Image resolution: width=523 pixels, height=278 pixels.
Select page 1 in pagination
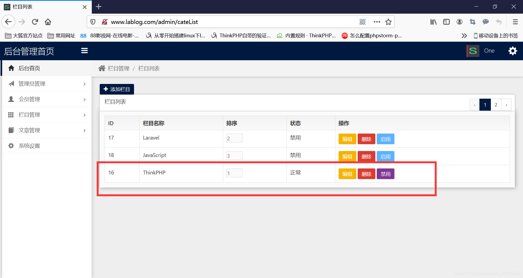pyautogui.click(x=485, y=105)
